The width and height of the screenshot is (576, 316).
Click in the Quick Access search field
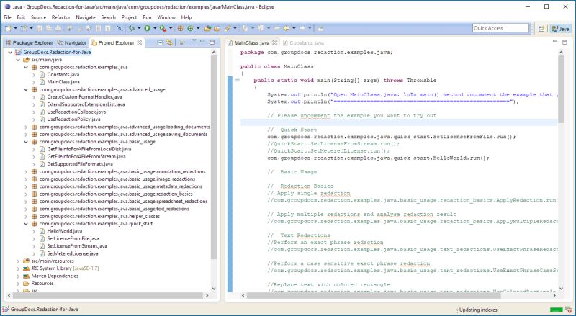tap(500, 28)
